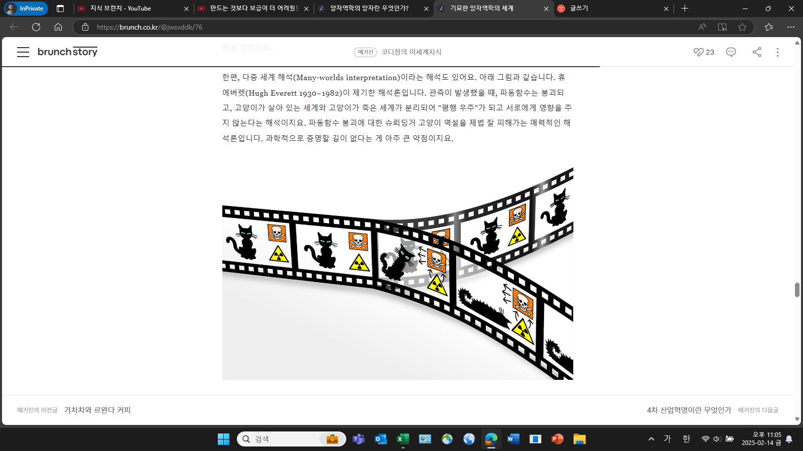
Task: Switch to 글쓰기 tab
Action: tap(613, 9)
